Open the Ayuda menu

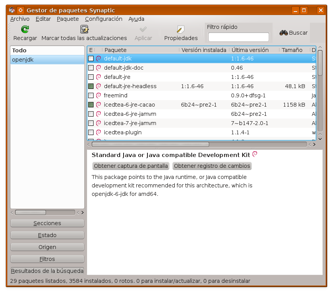[x=136, y=19]
